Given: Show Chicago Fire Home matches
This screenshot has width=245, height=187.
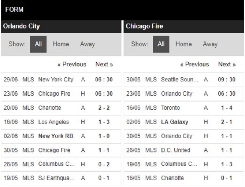Looking at the screenshot, I should pyautogui.click(x=184, y=44).
